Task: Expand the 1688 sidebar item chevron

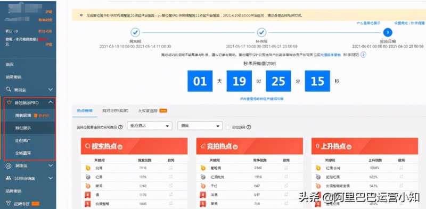Action: point(51,178)
